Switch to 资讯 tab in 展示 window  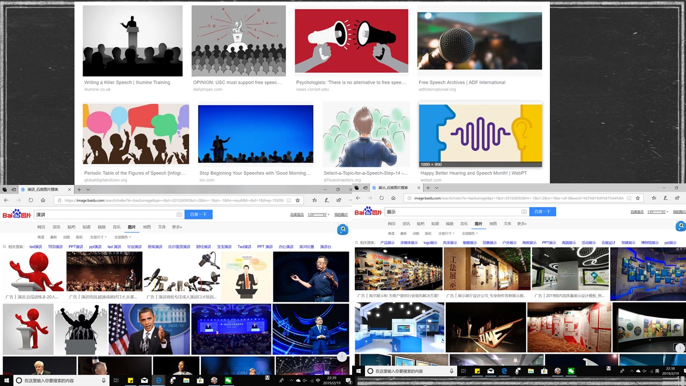(406, 224)
